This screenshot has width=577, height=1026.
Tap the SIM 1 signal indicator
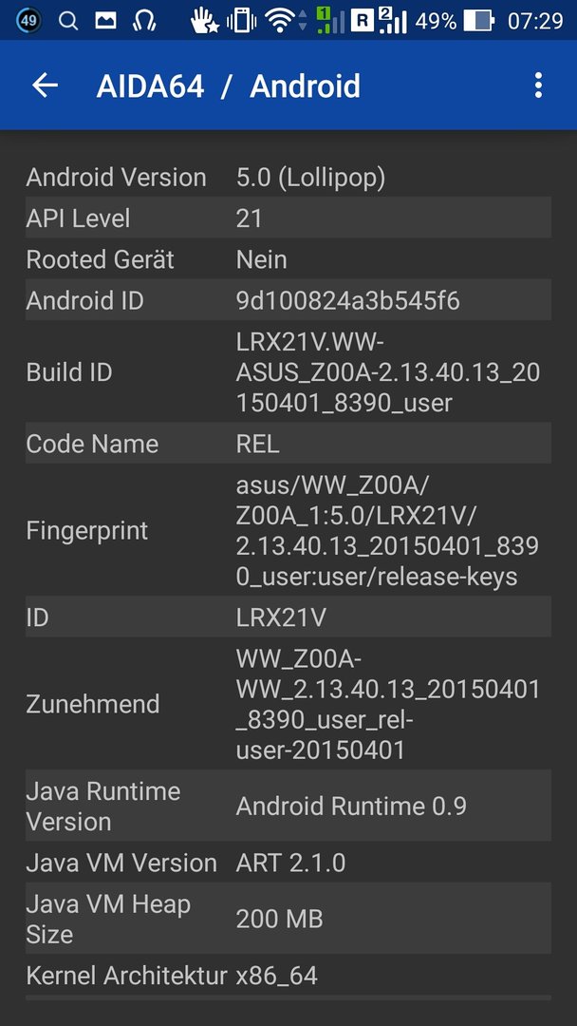(330, 21)
